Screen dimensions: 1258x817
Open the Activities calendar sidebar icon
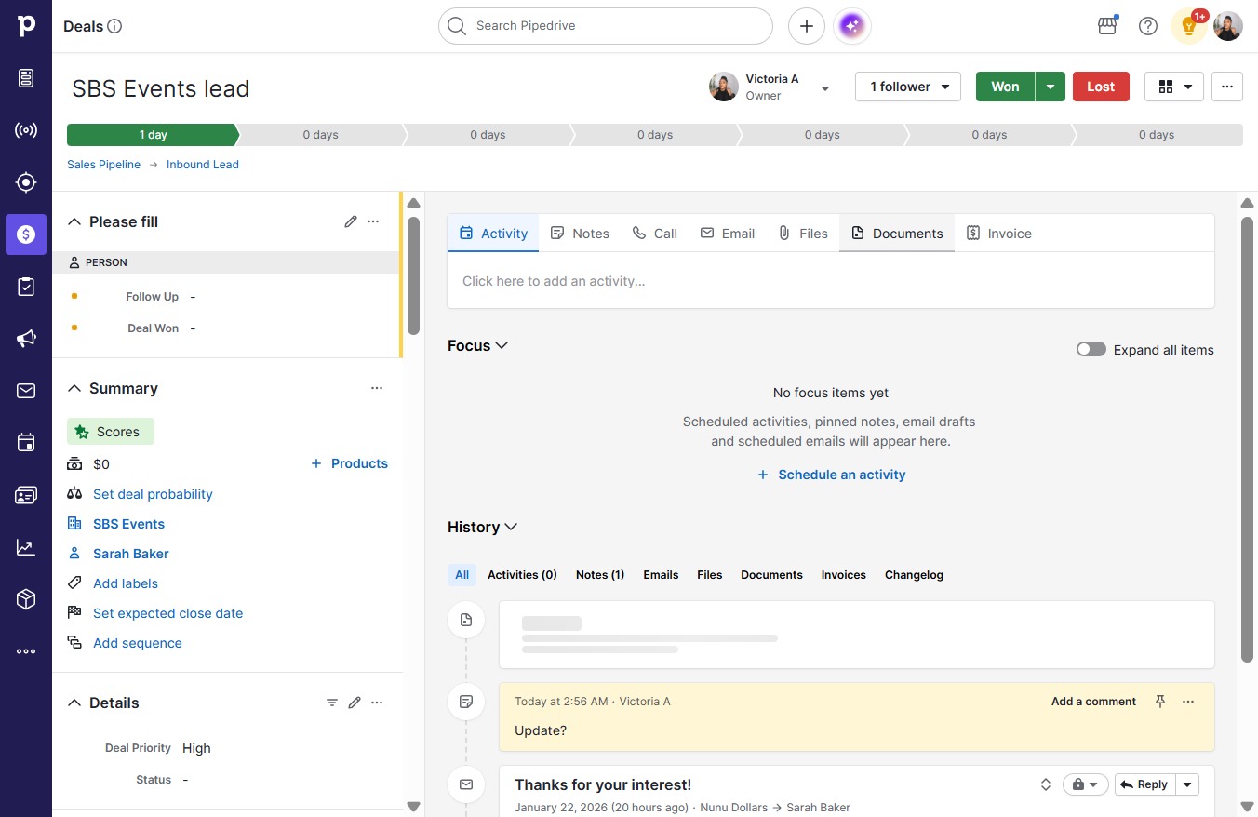click(x=26, y=443)
